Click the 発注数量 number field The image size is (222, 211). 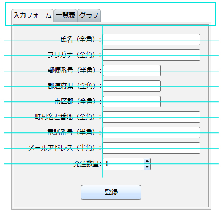[x=124, y=164]
